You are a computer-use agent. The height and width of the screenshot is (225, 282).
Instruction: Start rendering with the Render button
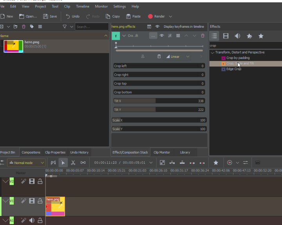coord(156,16)
